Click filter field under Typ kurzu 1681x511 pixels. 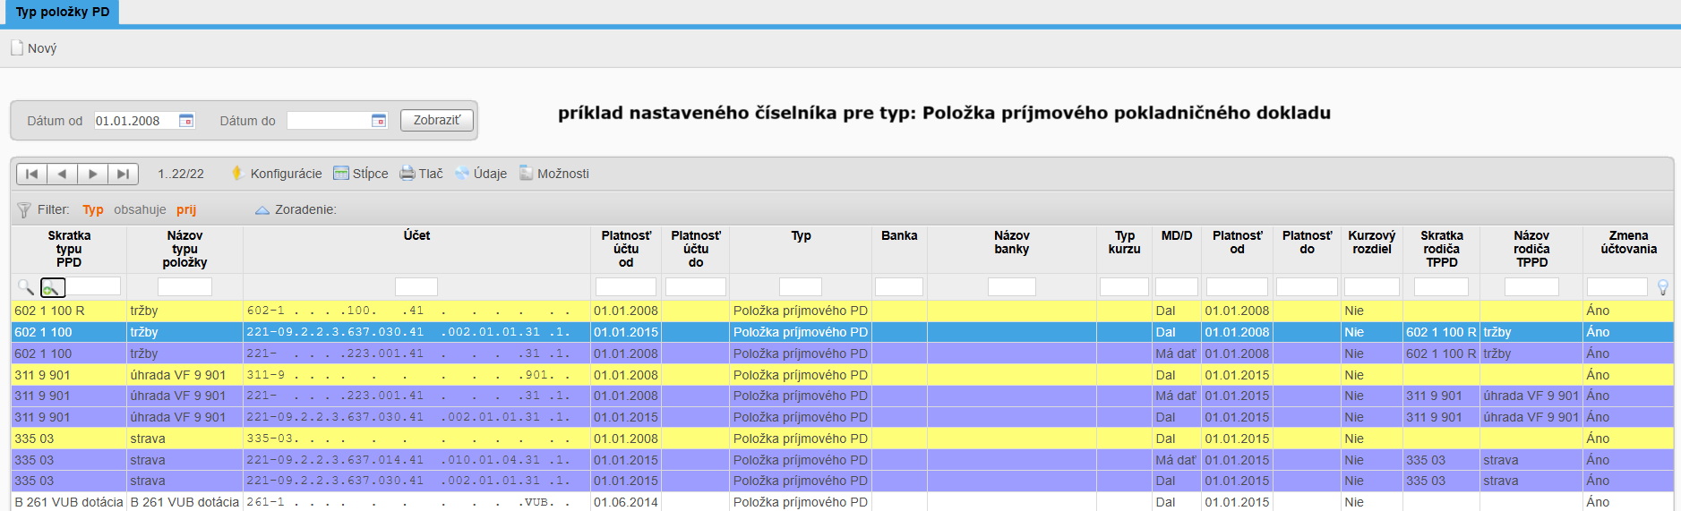tap(1124, 286)
